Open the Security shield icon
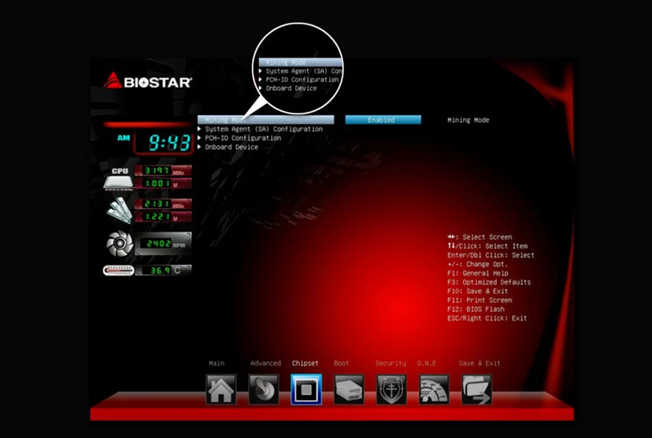Image resolution: width=652 pixels, height=438 pixels. [391, 389]
